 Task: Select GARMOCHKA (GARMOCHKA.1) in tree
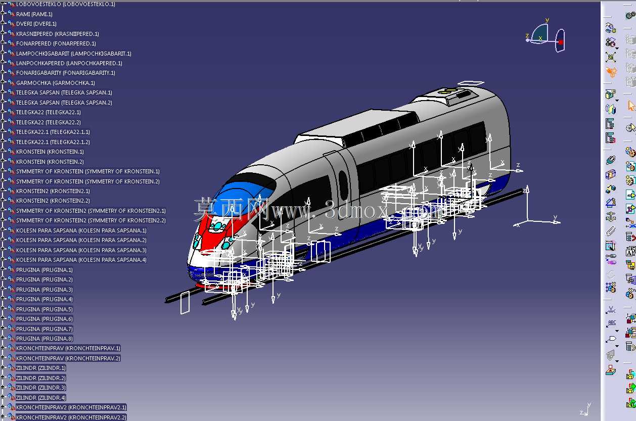tap(56, 83)
